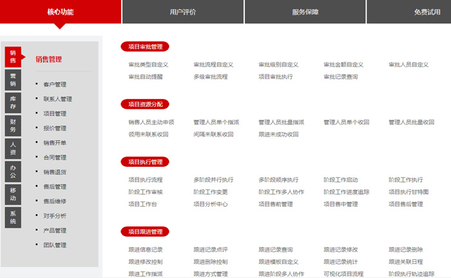Open the 审批金额自定义 link

(x=343, y=65)
